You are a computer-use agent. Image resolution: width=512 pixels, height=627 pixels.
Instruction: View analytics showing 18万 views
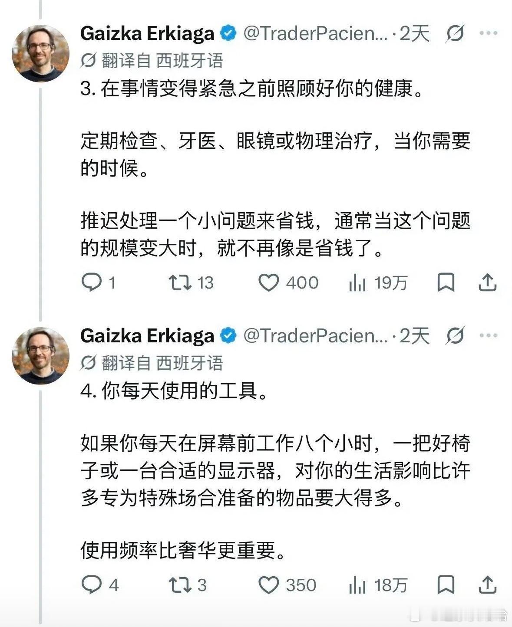click(x=378, y=585)
